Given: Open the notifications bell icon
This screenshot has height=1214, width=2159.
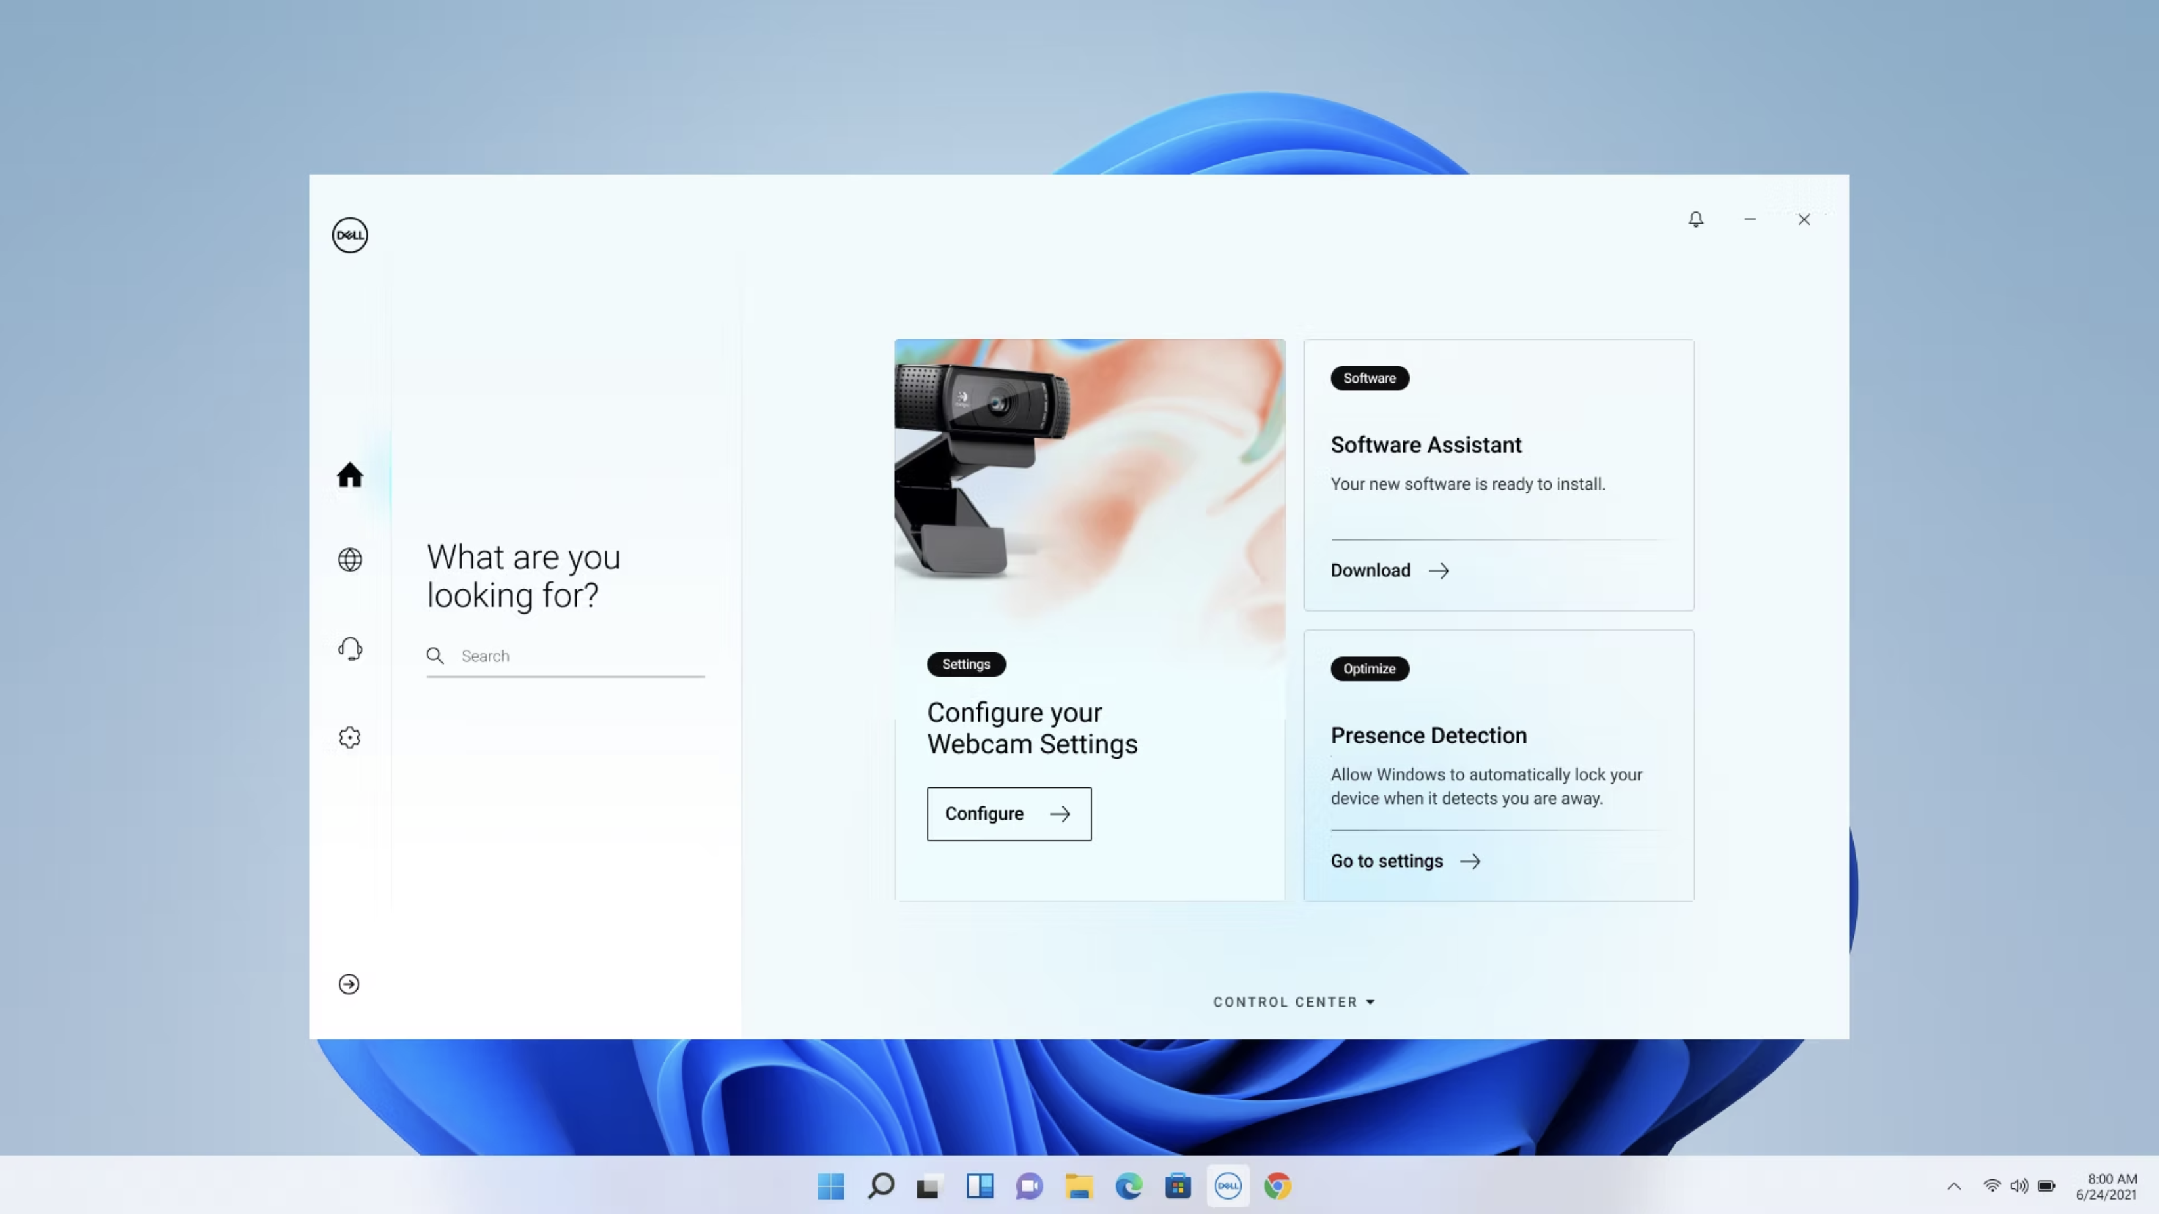Looking at the screenshot, I should (x=1695, y=220).
